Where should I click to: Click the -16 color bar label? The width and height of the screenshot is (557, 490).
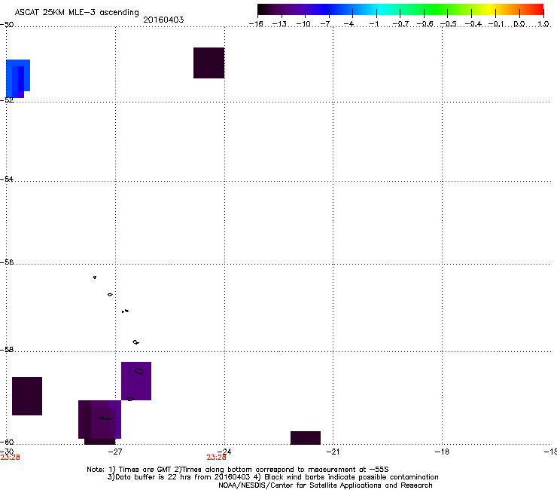256,24
